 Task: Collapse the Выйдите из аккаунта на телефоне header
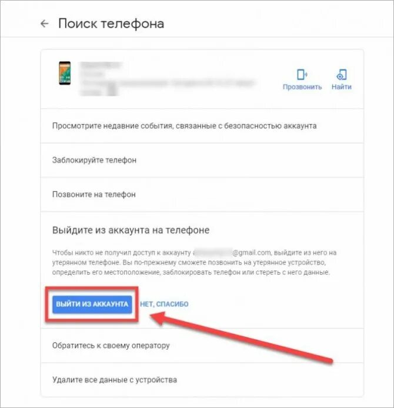[x=131, y=230]
